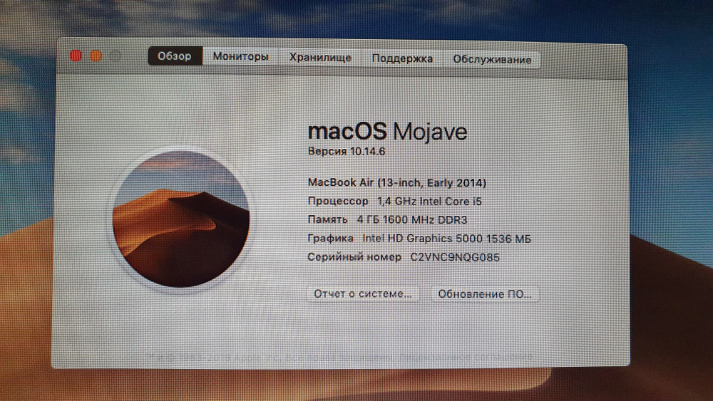Click the disabled zoom window button
The width and height of the screenshot is (713, 401).
[x=116, y=56]
